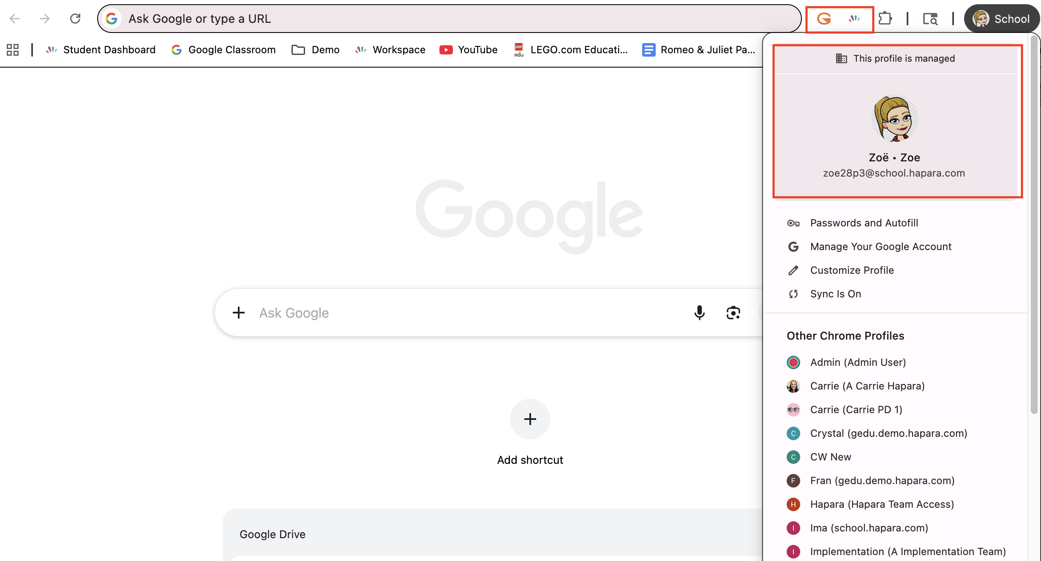Screen dimensions: 1041x561
Task: Open the Google Classroom bookmark
Action: (x=223, y=50)
